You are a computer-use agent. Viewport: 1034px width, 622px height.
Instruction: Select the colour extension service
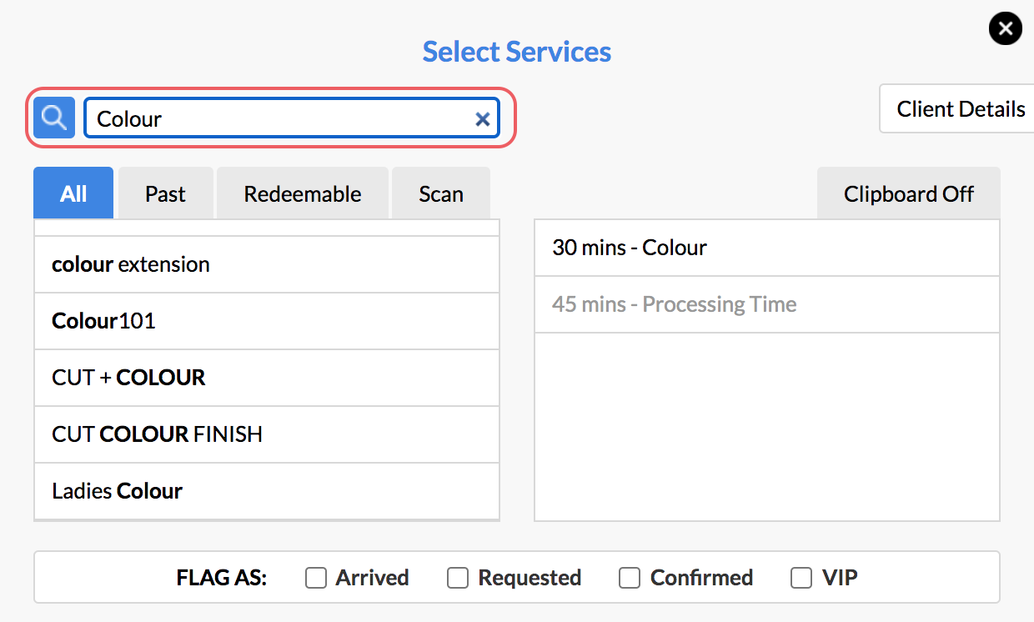click(x=267, y=264)
